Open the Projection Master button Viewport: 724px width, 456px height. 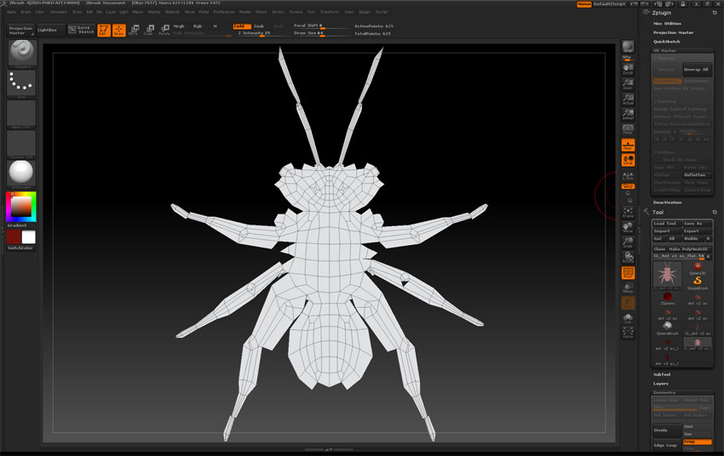(x=21, y=31)
